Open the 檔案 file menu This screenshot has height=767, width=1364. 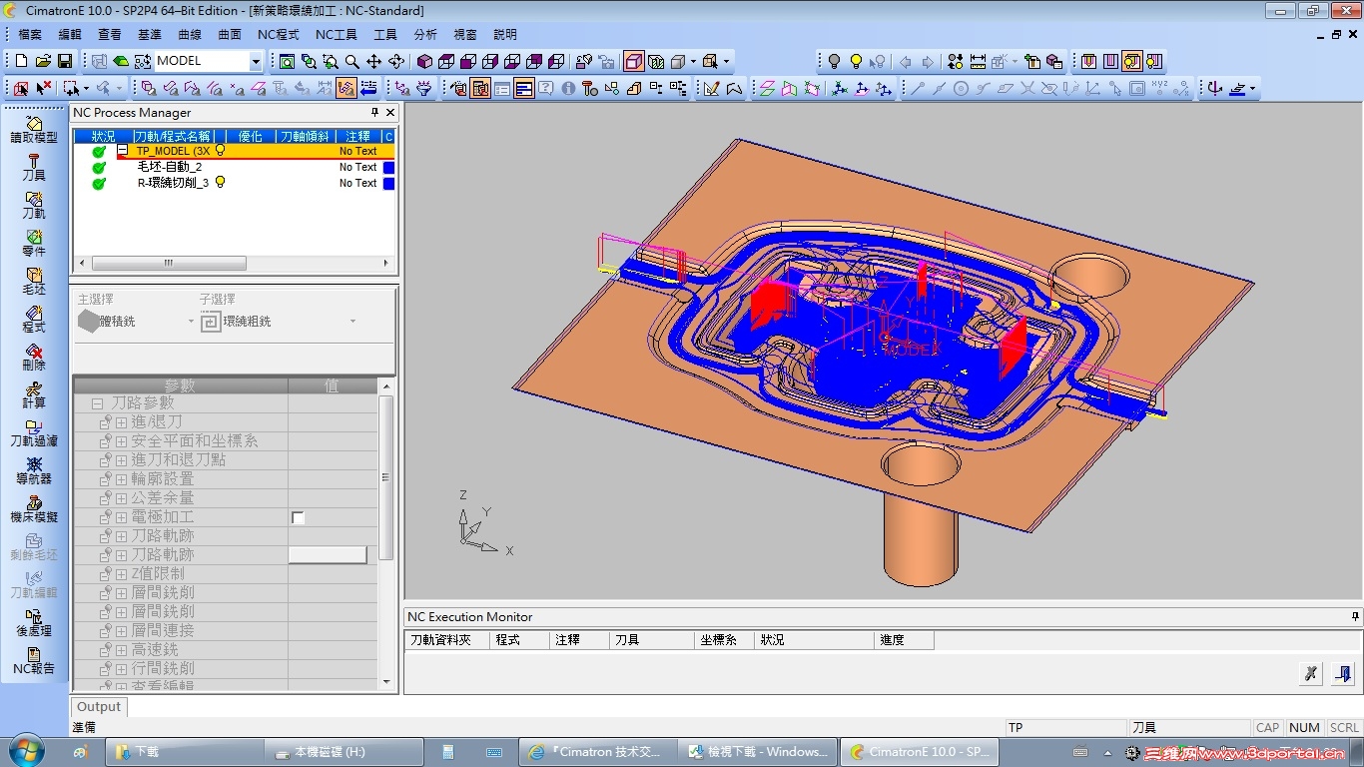(x=30, y=34)
